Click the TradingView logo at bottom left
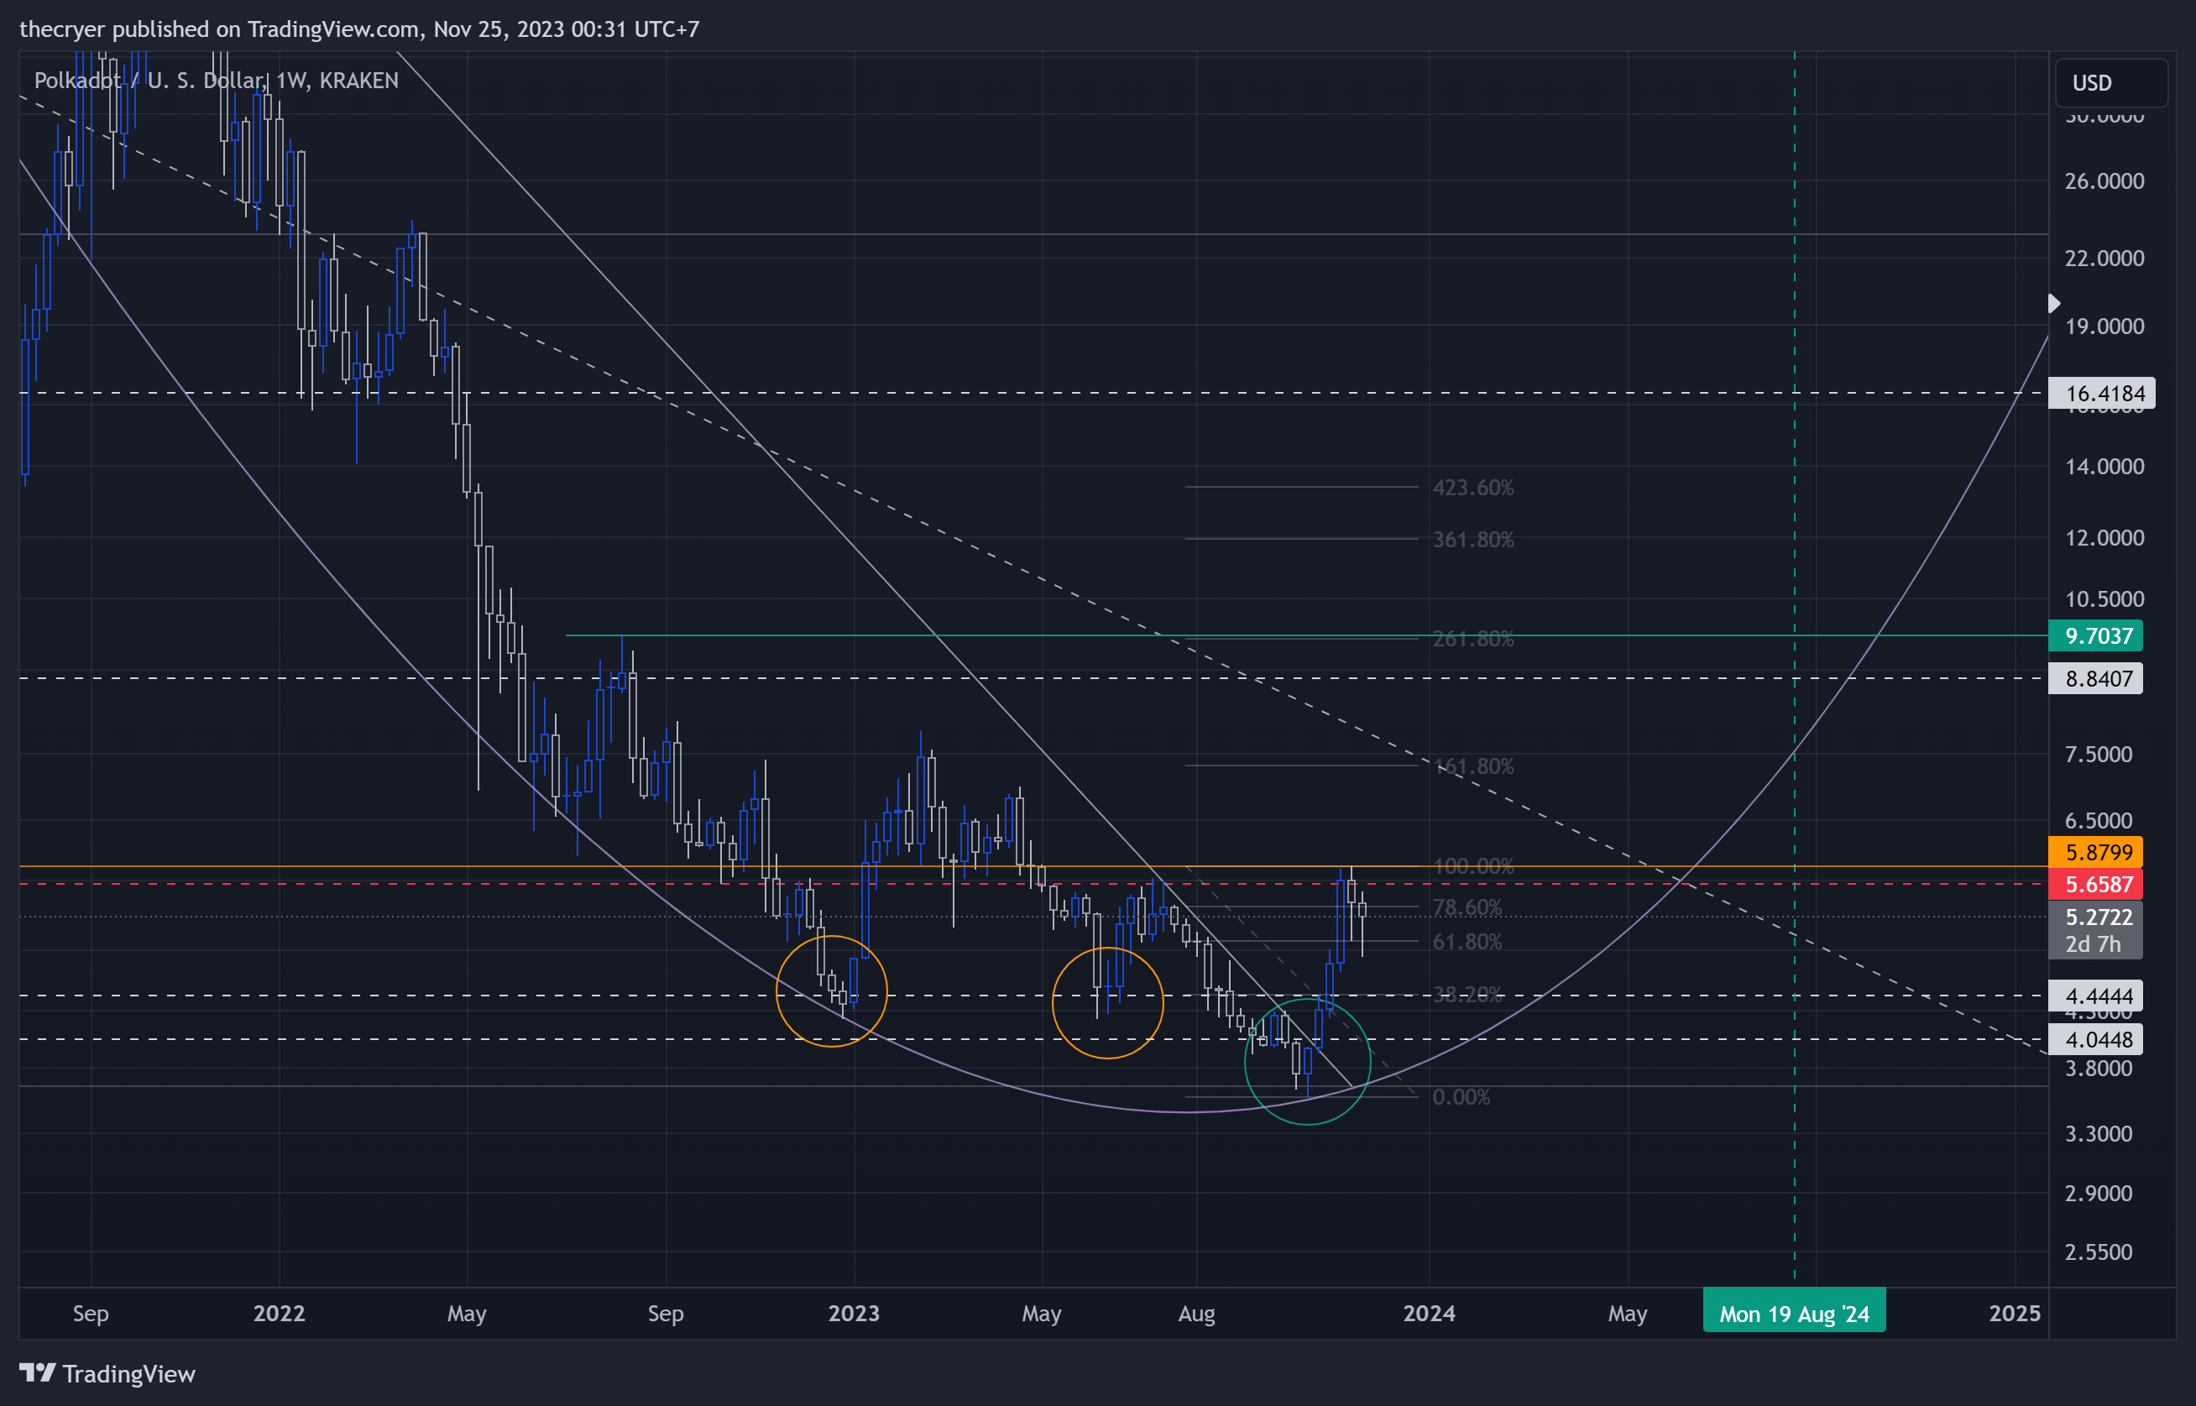 click(107, 1374)
